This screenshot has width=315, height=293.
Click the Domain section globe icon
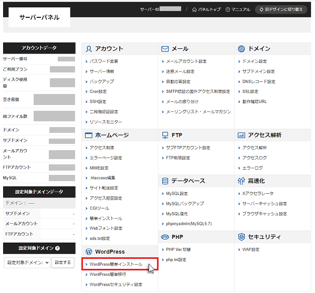tap(241, 49)
